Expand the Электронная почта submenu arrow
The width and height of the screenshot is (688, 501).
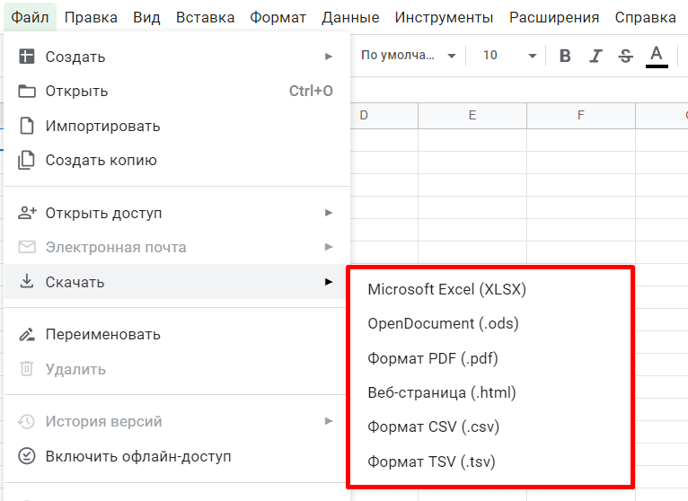[328, 247]
